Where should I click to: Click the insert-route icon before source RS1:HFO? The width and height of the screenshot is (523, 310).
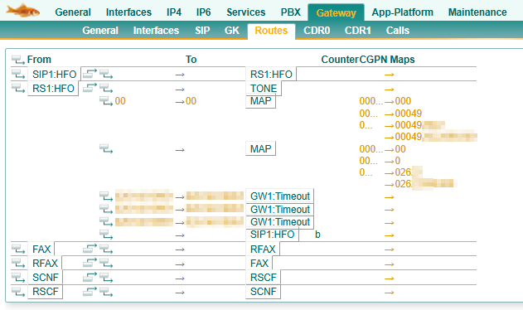(x=18, y=89)
